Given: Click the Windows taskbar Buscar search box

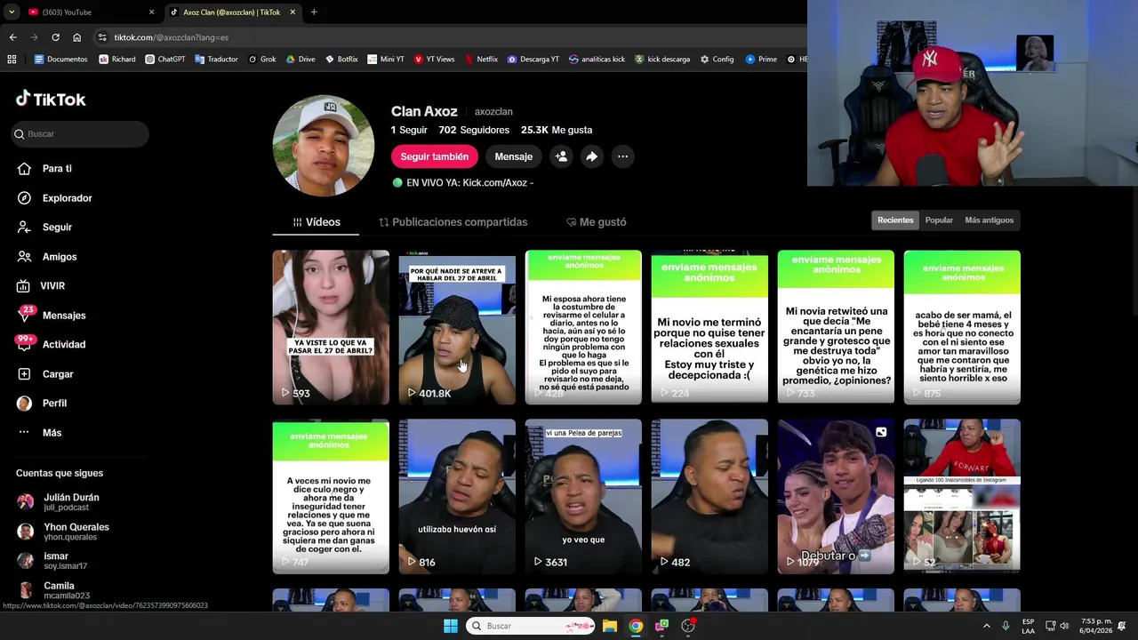Looking at the screenshot, I should [530, 626].
